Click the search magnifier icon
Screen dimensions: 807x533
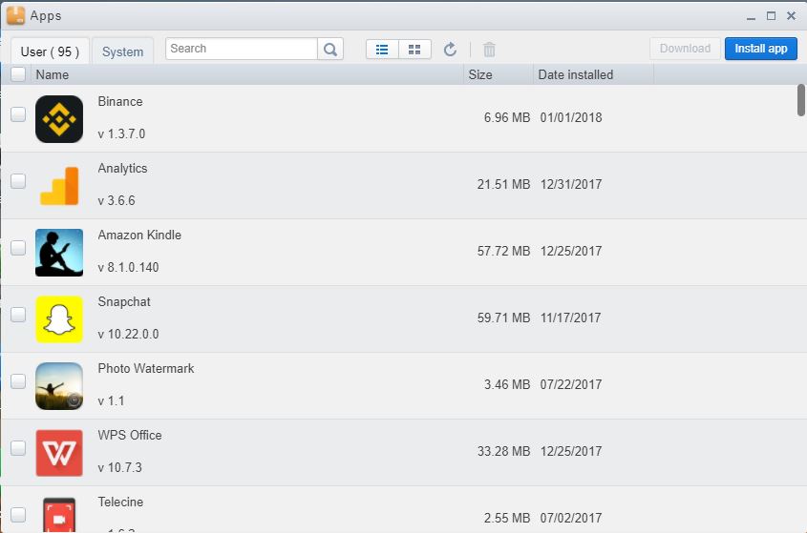click(x=330, y=49)
